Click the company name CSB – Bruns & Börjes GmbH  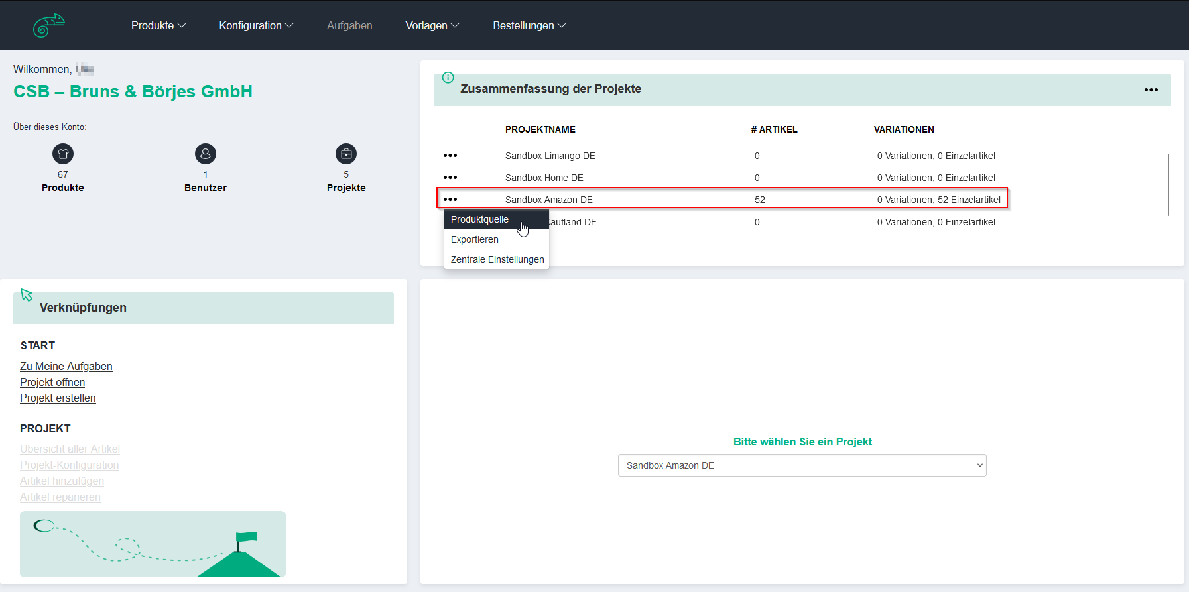coord(133,91)
